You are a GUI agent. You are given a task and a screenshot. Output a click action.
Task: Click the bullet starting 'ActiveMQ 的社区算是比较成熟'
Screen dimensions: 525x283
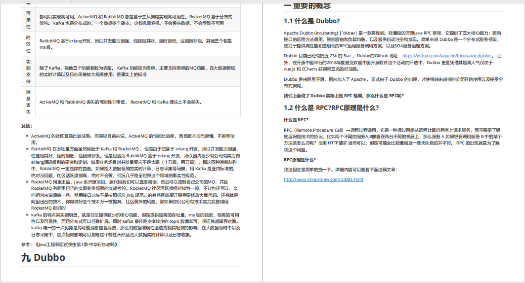tap(133, 140)
